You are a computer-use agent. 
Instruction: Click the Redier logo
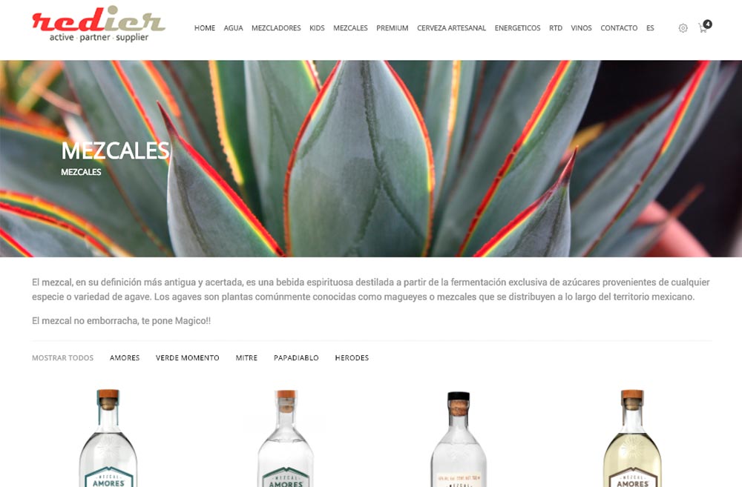point(99,24)
